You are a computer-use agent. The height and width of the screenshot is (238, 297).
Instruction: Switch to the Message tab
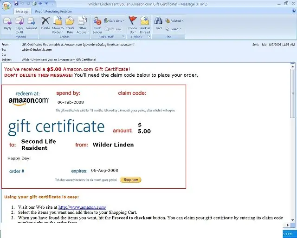pyautogui.click(x=22, y=12)
